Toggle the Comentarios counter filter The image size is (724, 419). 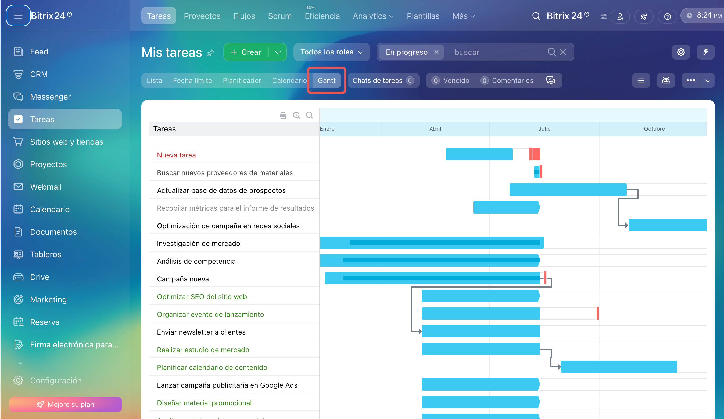point(507,80)
